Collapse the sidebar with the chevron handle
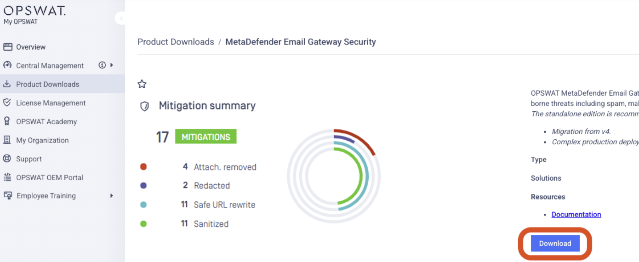Viewport: 639px width, 262px height. coord(120,18)
